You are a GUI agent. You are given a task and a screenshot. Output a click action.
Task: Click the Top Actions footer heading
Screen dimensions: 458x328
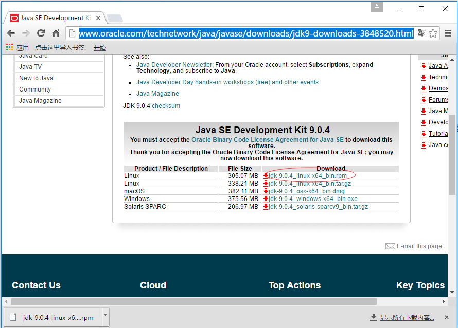[x=294, y=285]
